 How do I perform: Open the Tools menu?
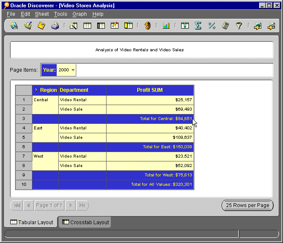pos(61,14)
